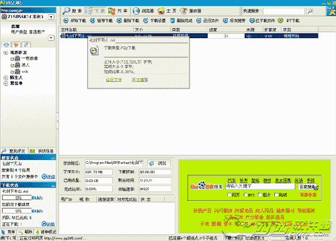
Task: Click Pause Download (暂停下载)
Action: [101, 21]
